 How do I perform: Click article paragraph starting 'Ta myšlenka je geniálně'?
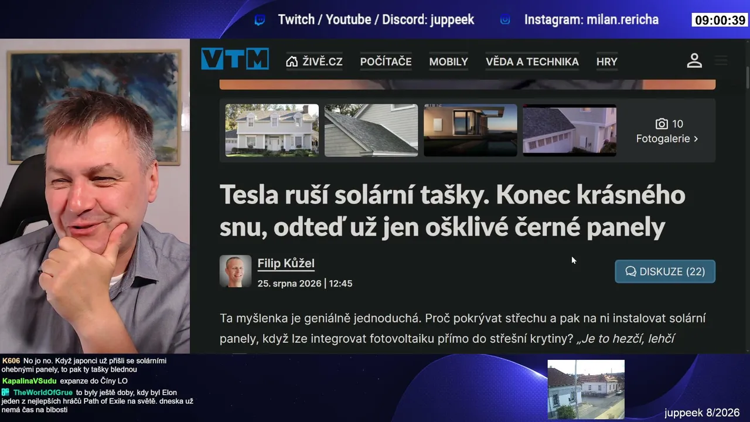pyautogui.click(x=463, y=328)
